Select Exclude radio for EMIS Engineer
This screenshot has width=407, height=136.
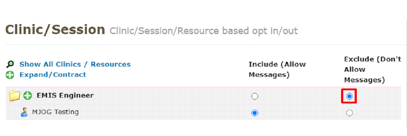[349, 97]
